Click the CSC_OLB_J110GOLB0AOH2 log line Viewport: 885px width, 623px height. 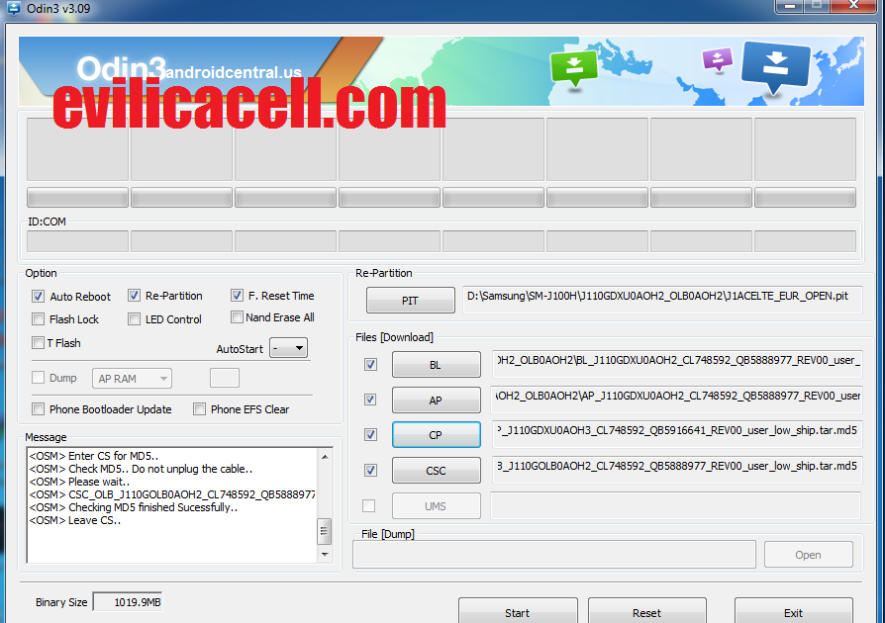click(x=171, y=494)
